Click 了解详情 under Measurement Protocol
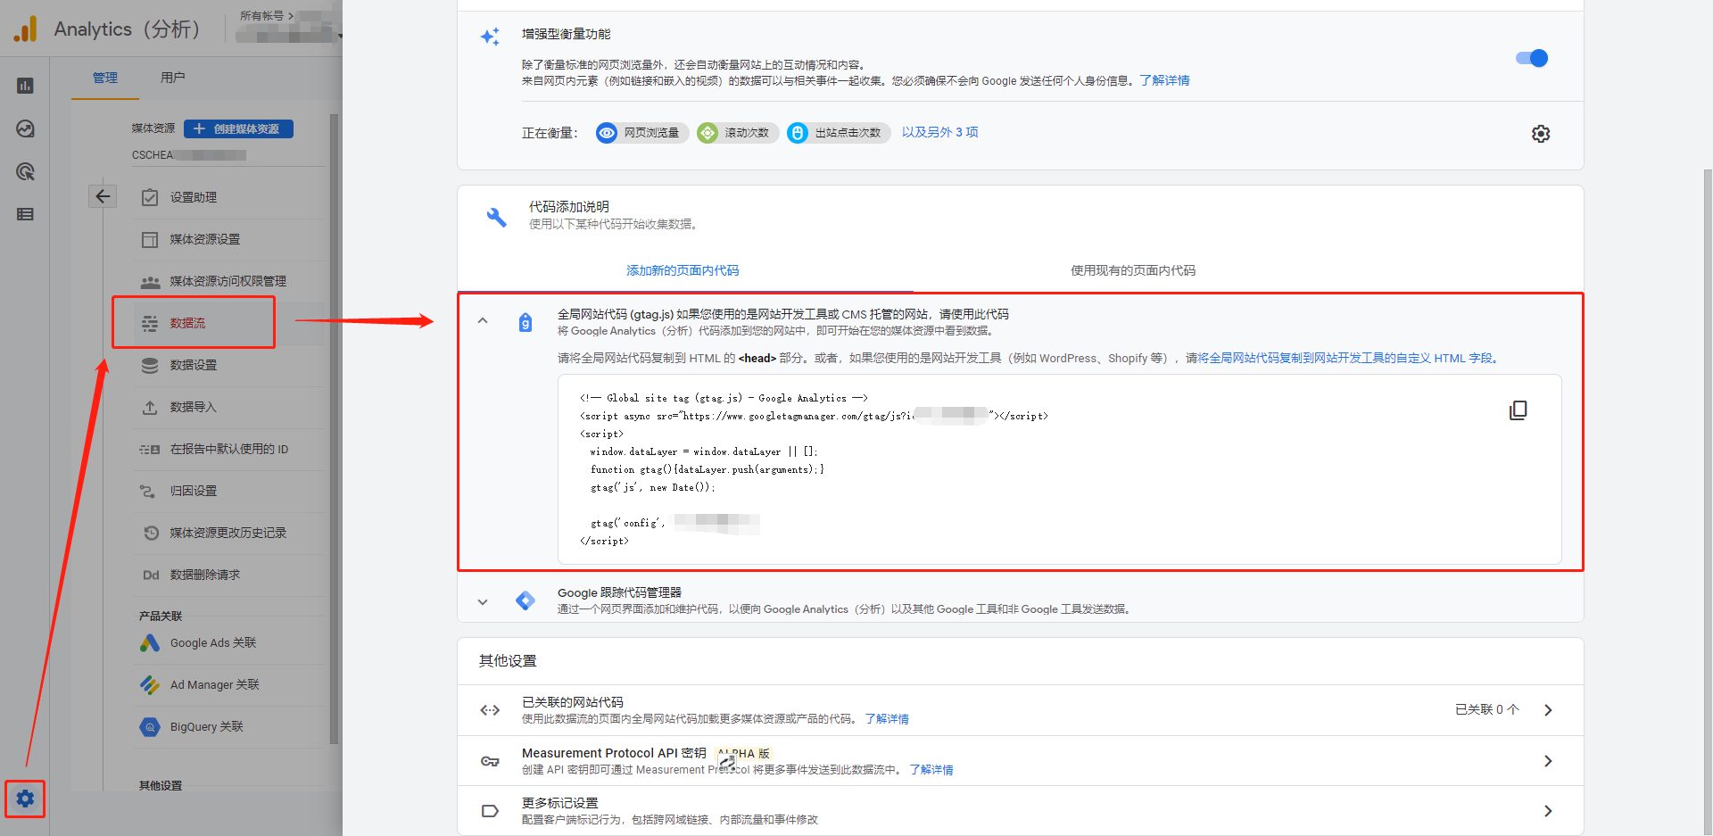 click(x=931, y=770)
